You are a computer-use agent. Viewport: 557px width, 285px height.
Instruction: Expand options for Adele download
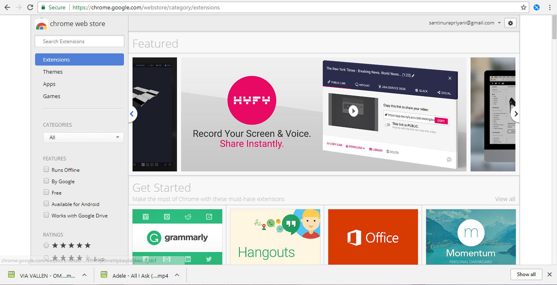[177, 275]
